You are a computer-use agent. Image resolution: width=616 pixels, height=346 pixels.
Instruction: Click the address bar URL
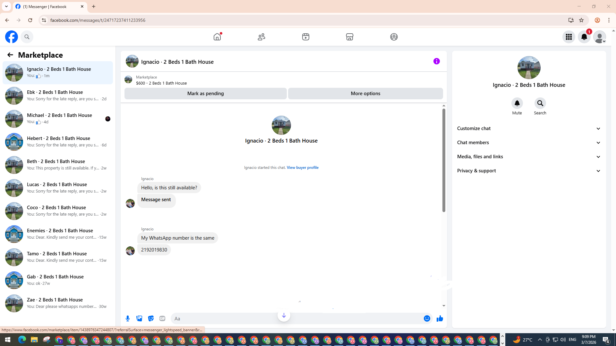tap(98, 20)
